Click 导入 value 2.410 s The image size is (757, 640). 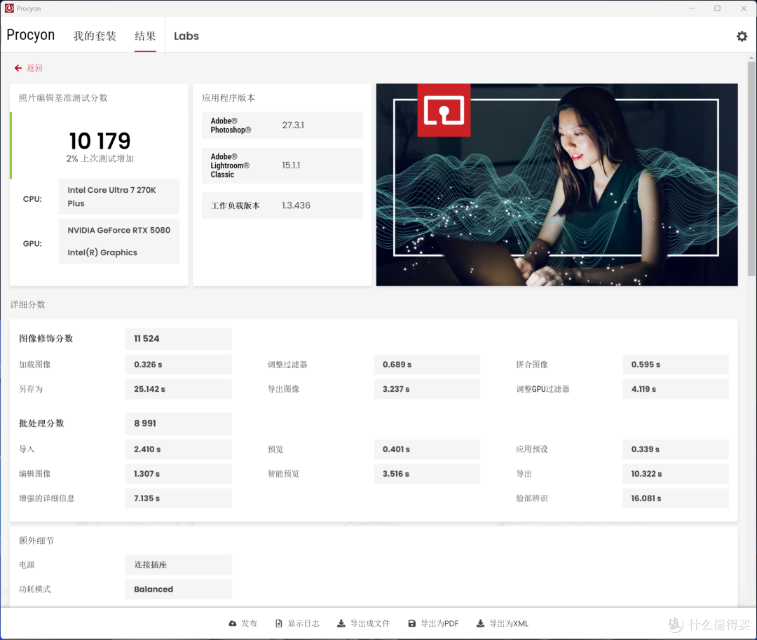point(178,449)
